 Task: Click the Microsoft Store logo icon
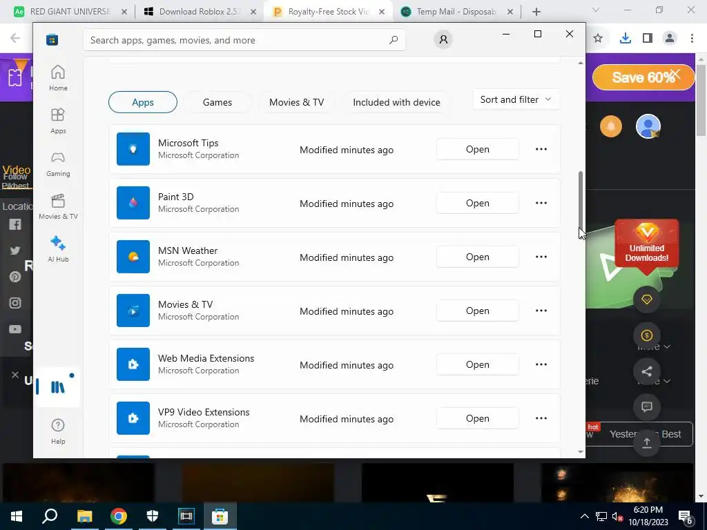point(52,39)
